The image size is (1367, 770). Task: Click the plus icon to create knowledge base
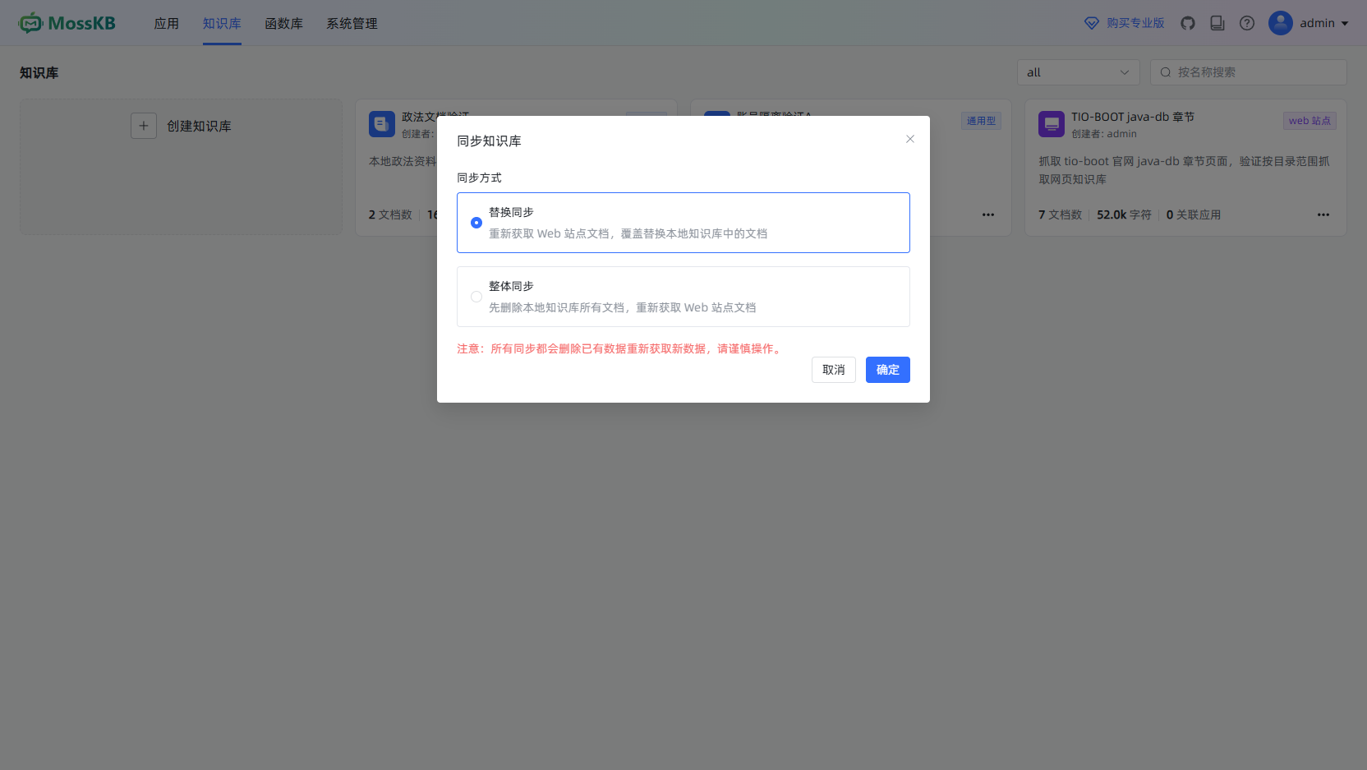pos(144,126)
